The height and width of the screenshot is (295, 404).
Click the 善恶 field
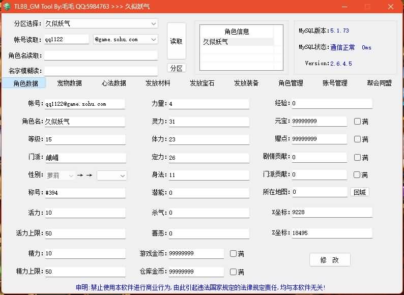coord(209,233)
